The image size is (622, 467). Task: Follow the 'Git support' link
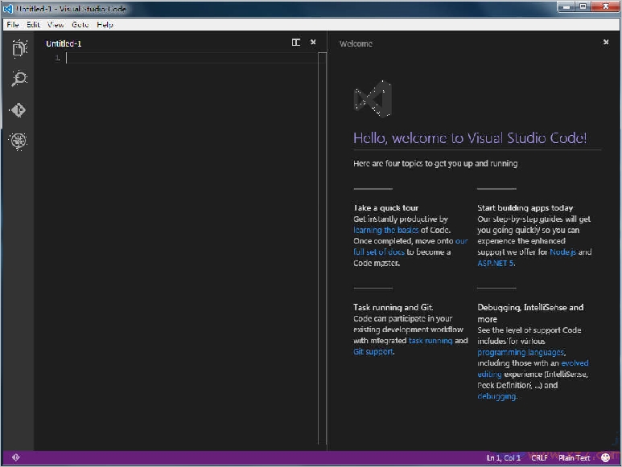point(373,352)
